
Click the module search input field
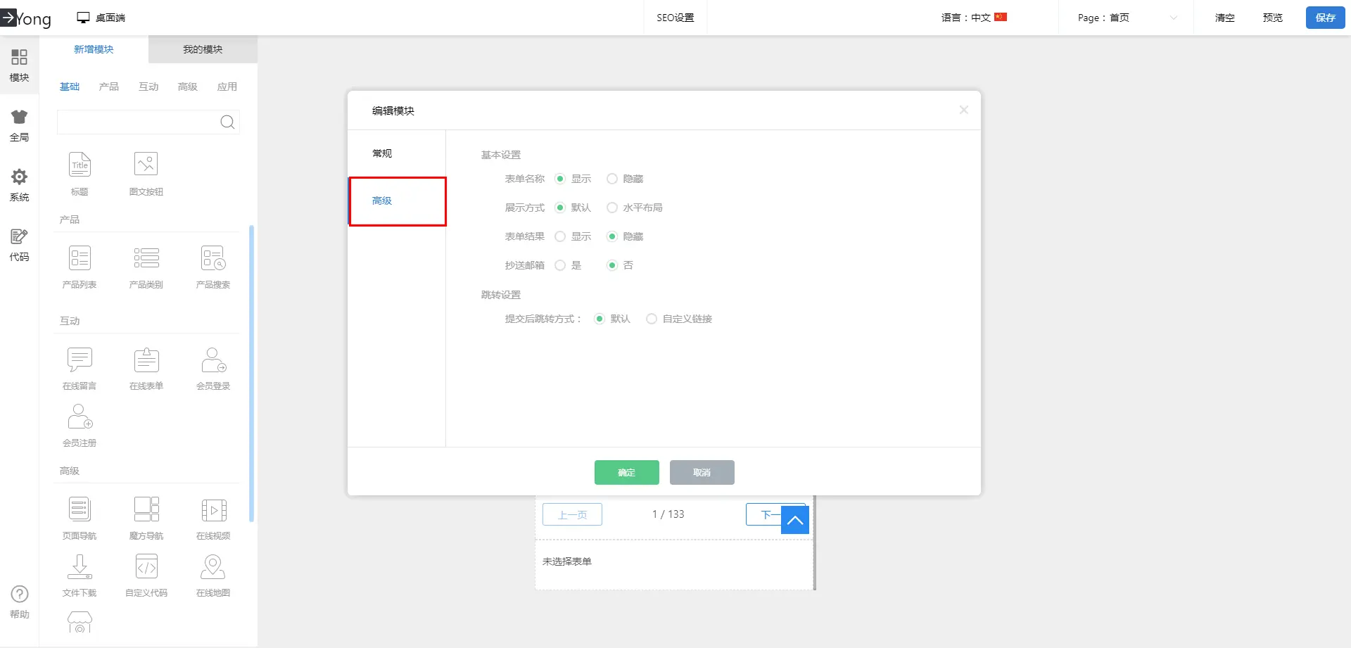[x=138, y=122]
